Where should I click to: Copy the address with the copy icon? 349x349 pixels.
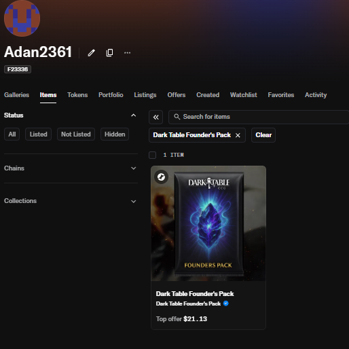click(109, 53)
